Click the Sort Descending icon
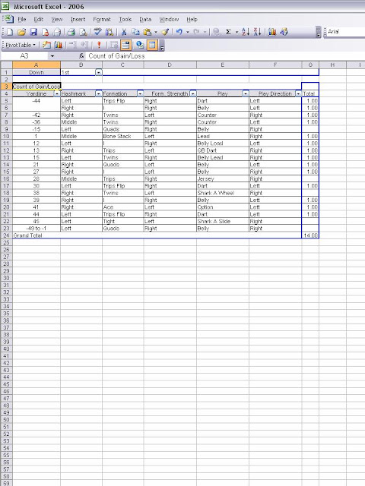Screen dimensions: 365x486 point(257,32)
